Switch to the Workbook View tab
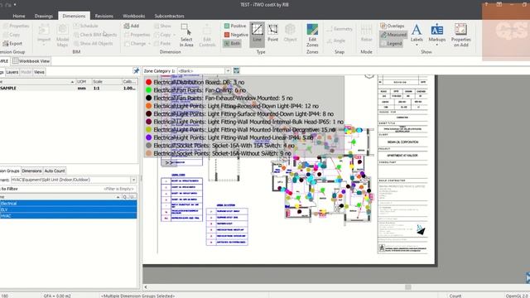 (31, 61)
